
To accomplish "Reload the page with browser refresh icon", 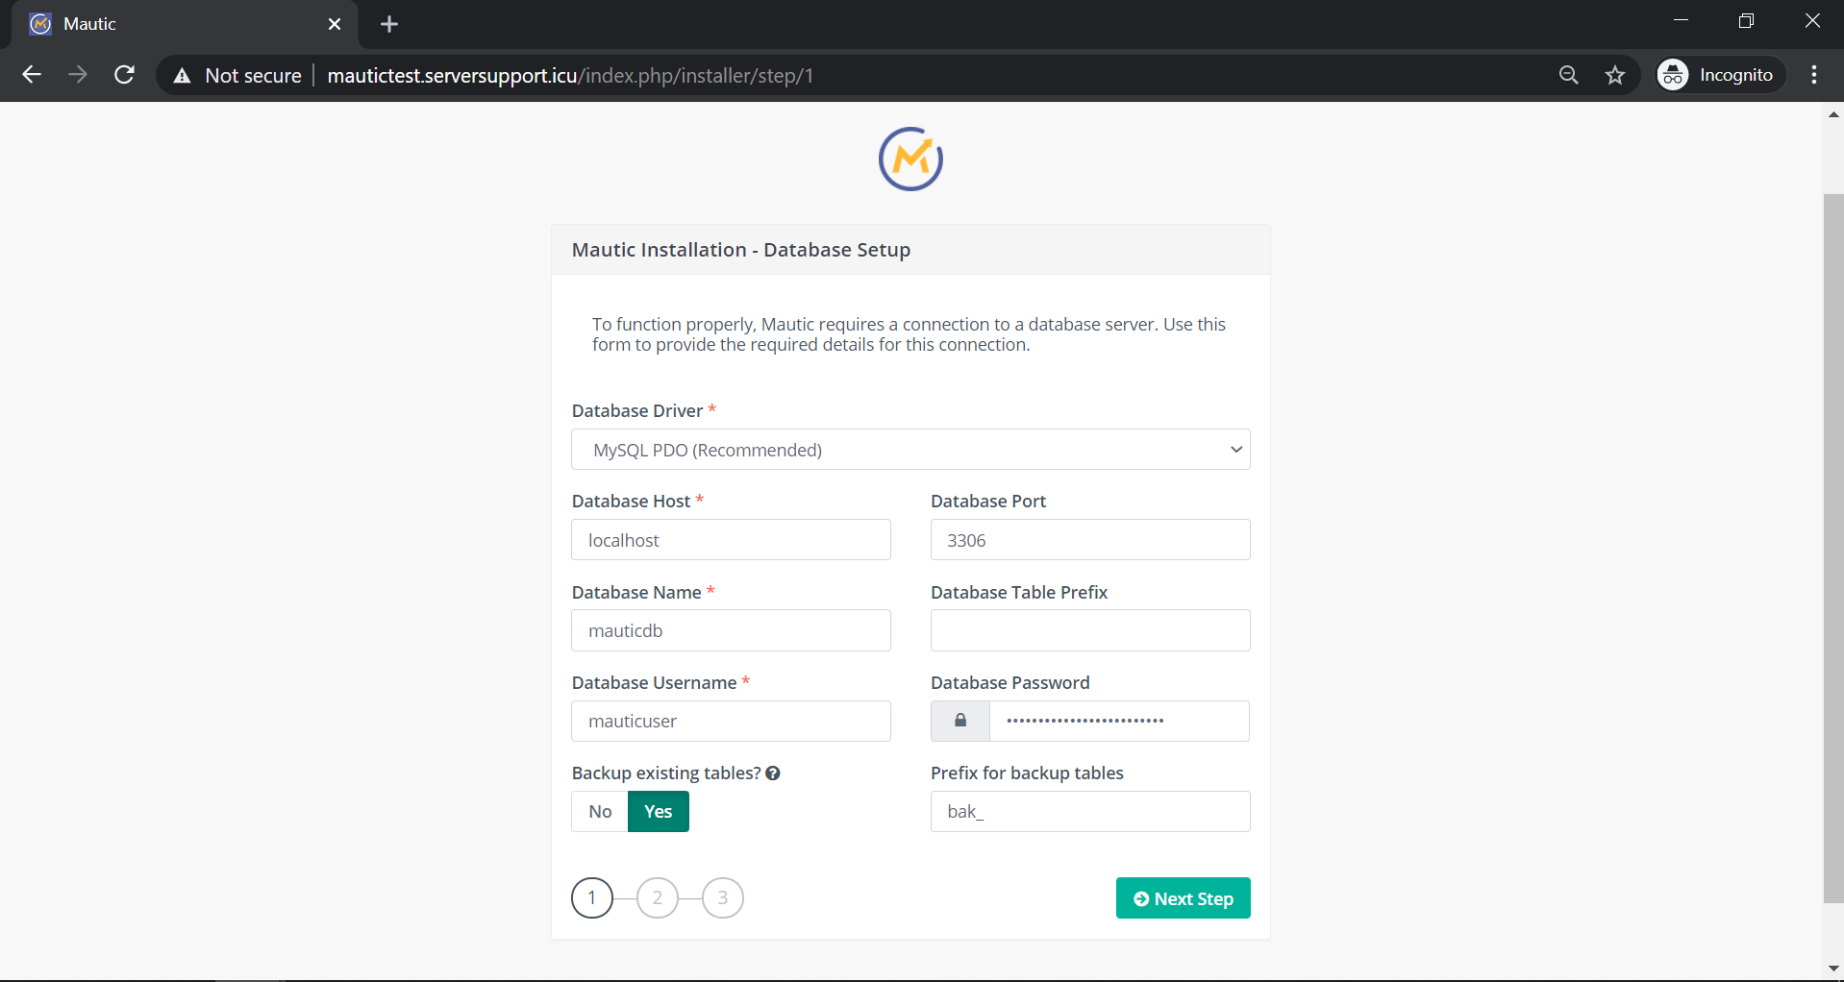I will (x=124, y=75).
